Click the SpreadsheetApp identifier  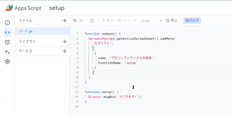(102, 39)
